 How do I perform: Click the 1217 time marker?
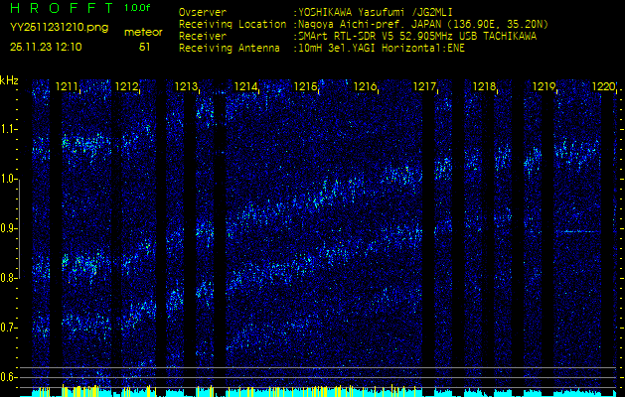(x=424, y=86)
